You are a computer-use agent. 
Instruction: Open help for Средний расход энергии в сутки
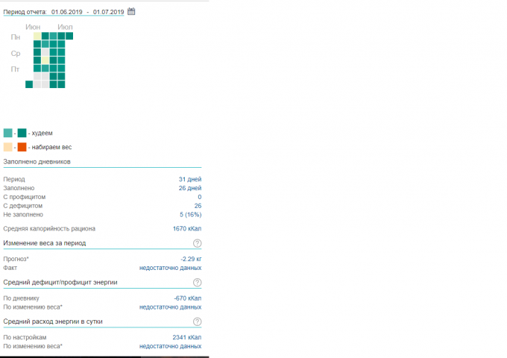pos(197,321)
